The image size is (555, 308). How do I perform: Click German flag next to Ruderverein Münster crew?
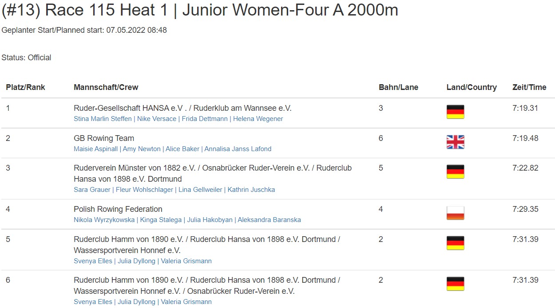pyautogui.click(x=455, y=172)
